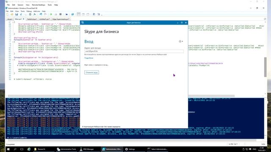Open gear options menu in Skype sign-in
Viewport: 271px width, 152px height.
tap(181, 41)
